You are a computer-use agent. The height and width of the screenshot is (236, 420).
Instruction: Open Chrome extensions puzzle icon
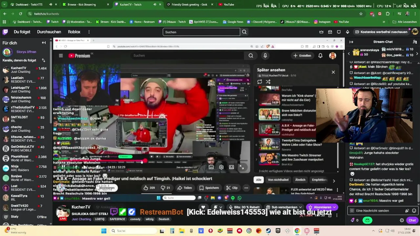coord(388,14)
